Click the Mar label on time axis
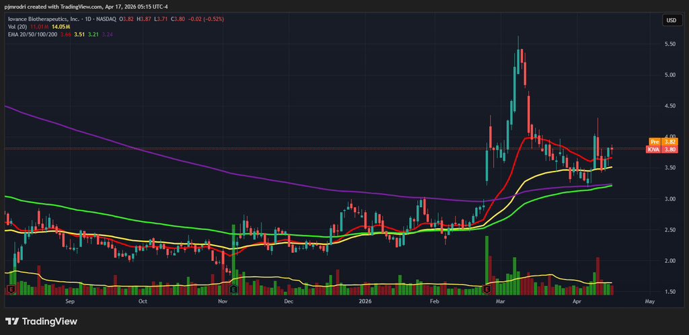This screenshot has width=689, height=335. coord(500,301)
